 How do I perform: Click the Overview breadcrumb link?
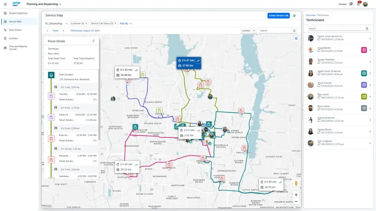coord(311,15)
